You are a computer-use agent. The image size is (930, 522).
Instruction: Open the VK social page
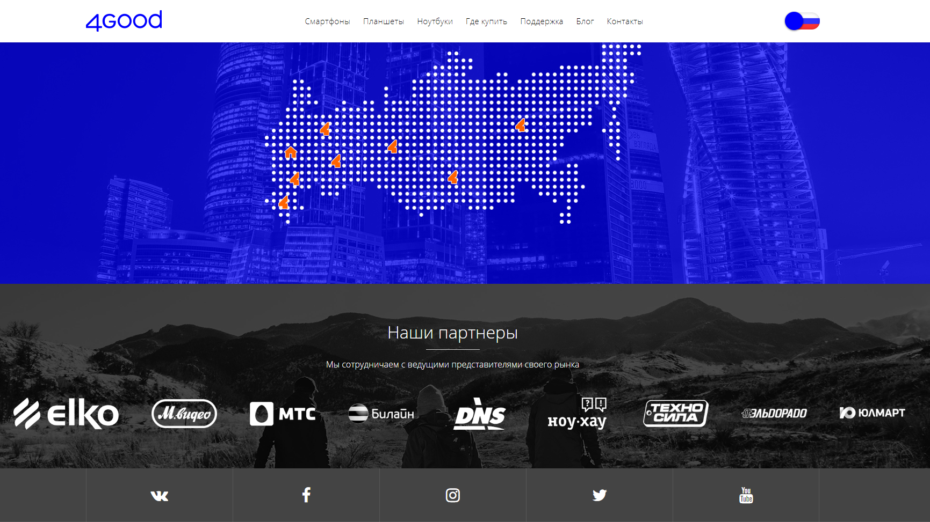coord(160,495)
